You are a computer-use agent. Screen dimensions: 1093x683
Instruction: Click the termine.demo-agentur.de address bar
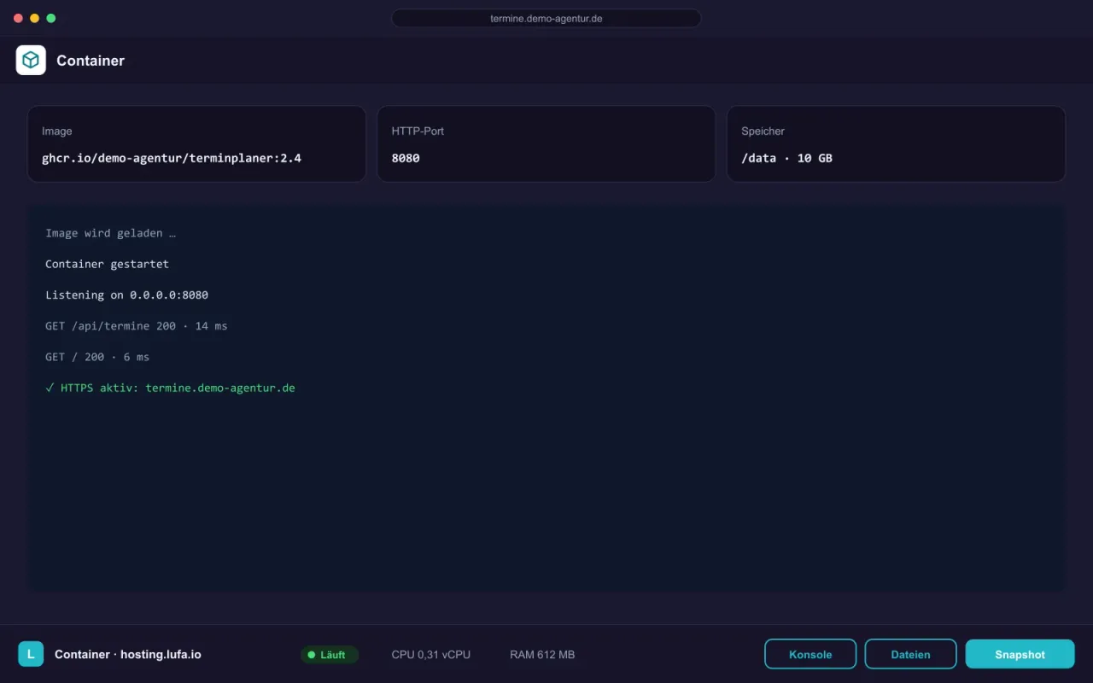(546, 18)
